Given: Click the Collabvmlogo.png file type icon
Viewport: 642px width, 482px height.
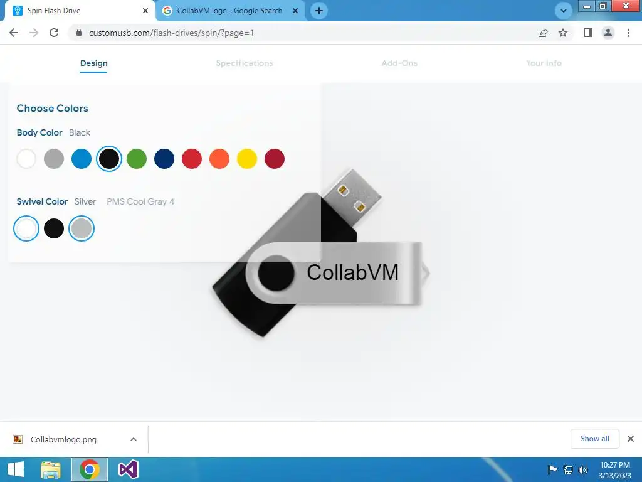Looking at the screenshot, I should click(x=18, y=439).
